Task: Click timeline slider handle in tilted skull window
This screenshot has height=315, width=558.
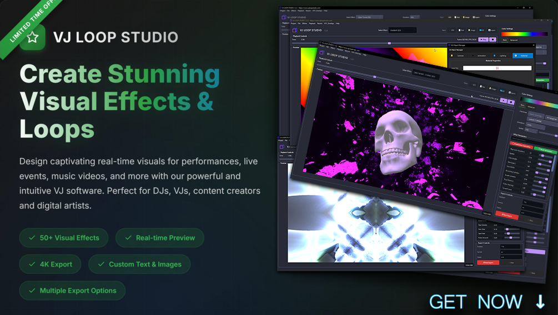Action: (375, 77)
